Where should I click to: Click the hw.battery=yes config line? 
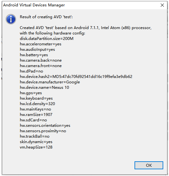pyautogui.click(x=34, y=55)
